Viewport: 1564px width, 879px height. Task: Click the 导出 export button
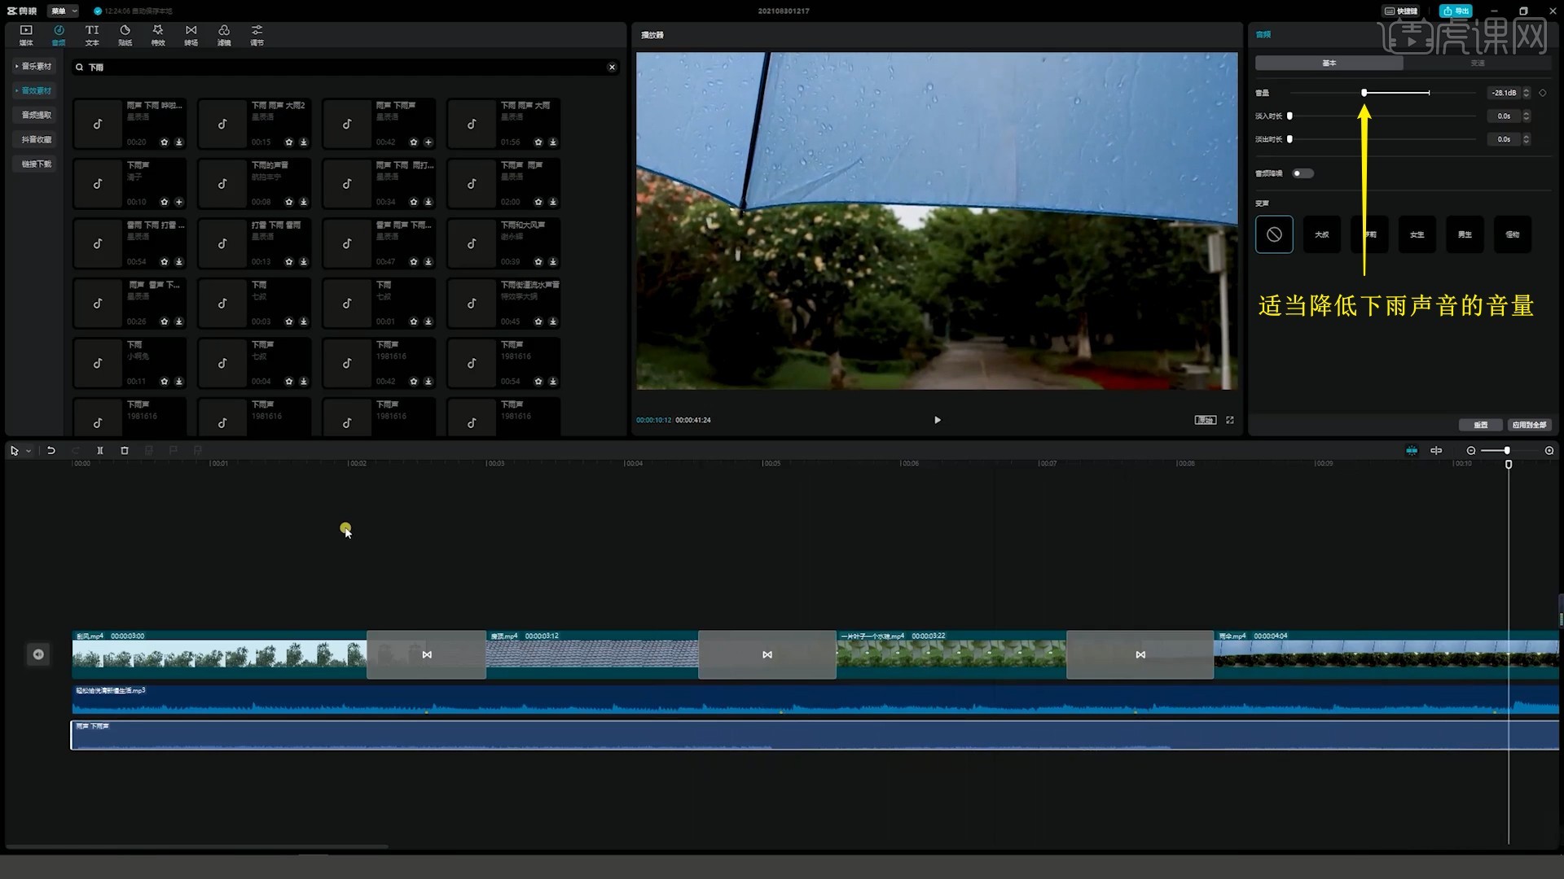point(1456,11)
